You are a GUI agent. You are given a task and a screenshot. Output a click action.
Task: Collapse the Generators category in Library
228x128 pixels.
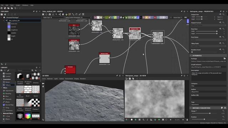click(x=1, y=79)
